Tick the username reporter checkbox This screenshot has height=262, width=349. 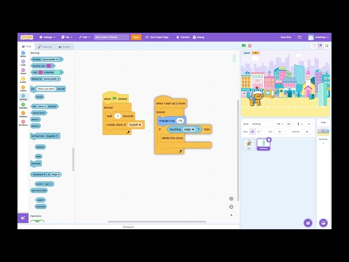[32, 206]
